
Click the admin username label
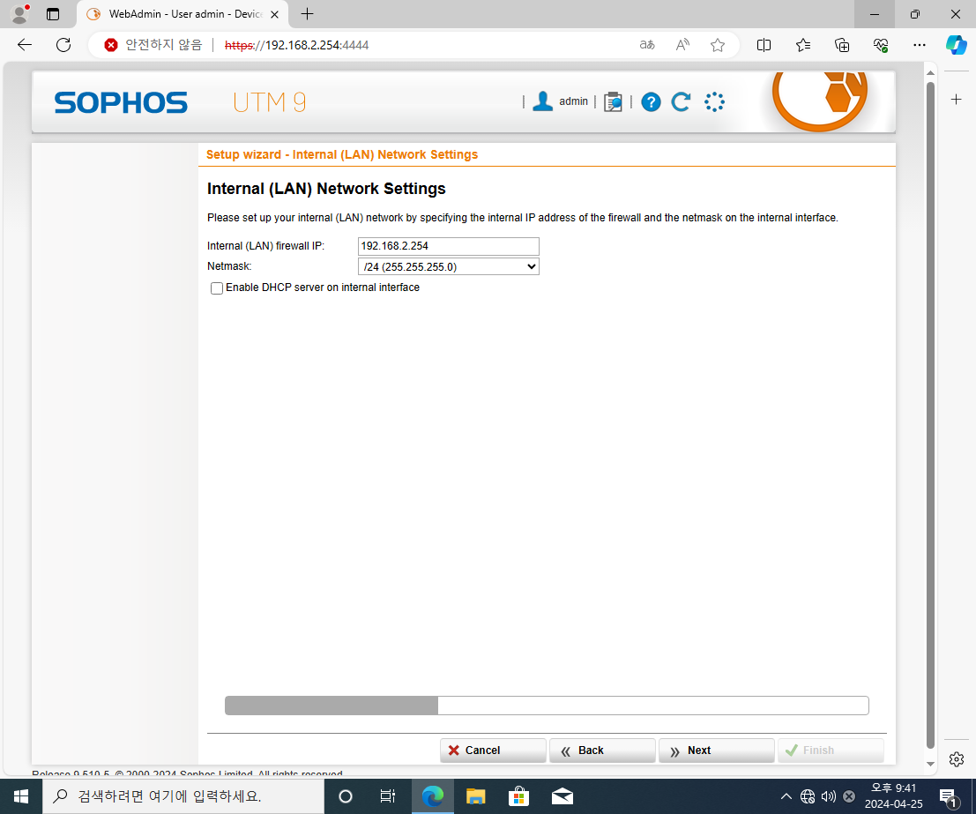pos(573,101)
